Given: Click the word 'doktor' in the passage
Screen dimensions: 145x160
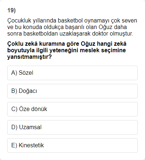Looking at the screenshot, I should coord(100,34).
